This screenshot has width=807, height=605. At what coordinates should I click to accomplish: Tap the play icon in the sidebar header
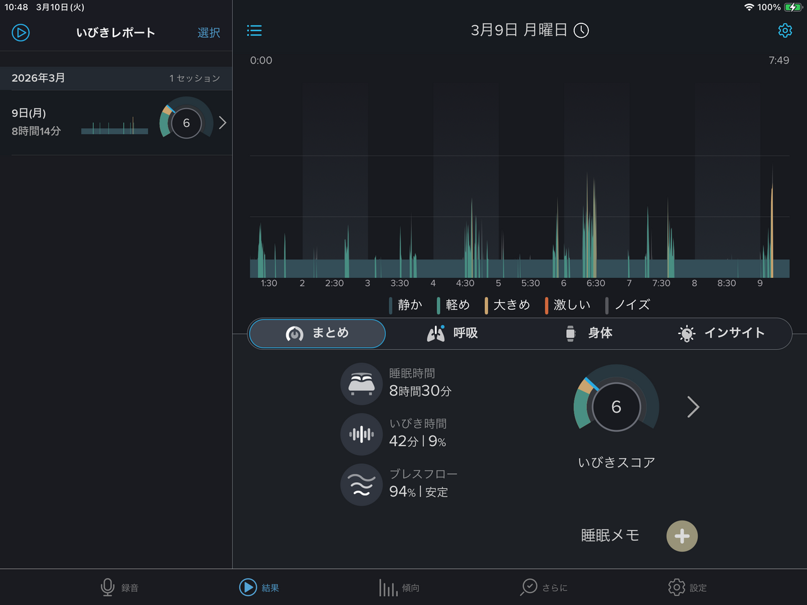pos(21,32)
